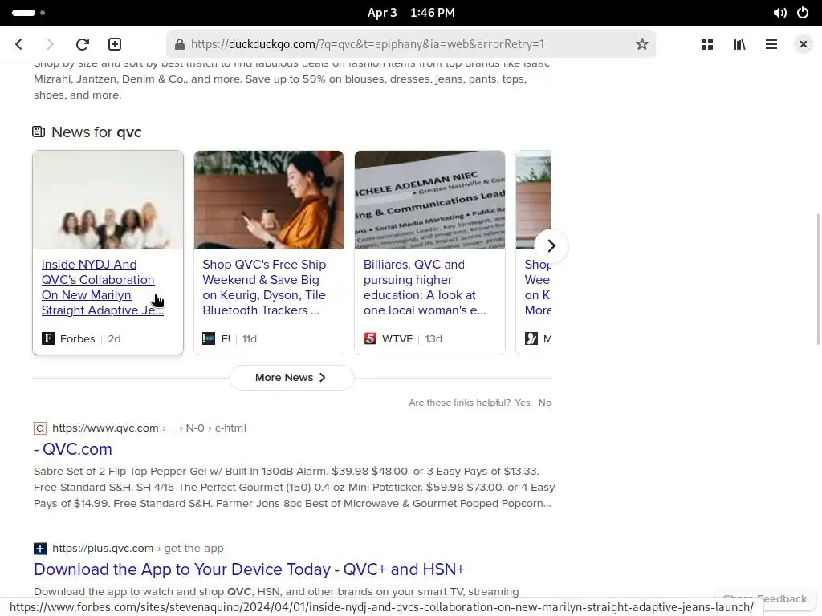Image resolution: width=822 pixels, height=616 pixels.
Task: Click the forward navigation arrow
Action: point(50,44)
